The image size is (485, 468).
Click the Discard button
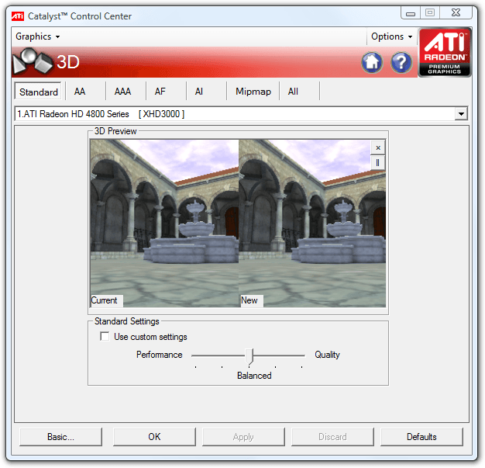tap(332, 437)
